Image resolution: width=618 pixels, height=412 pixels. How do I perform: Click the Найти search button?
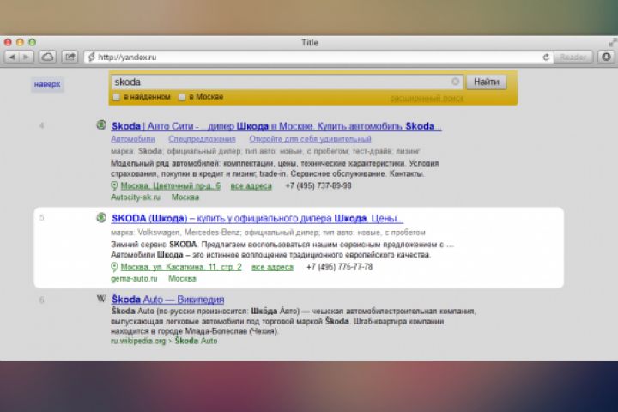(x=487, y=82)
